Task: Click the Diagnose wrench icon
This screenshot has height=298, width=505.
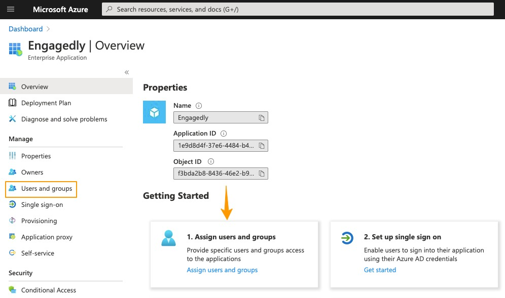Action: point(12,118)
